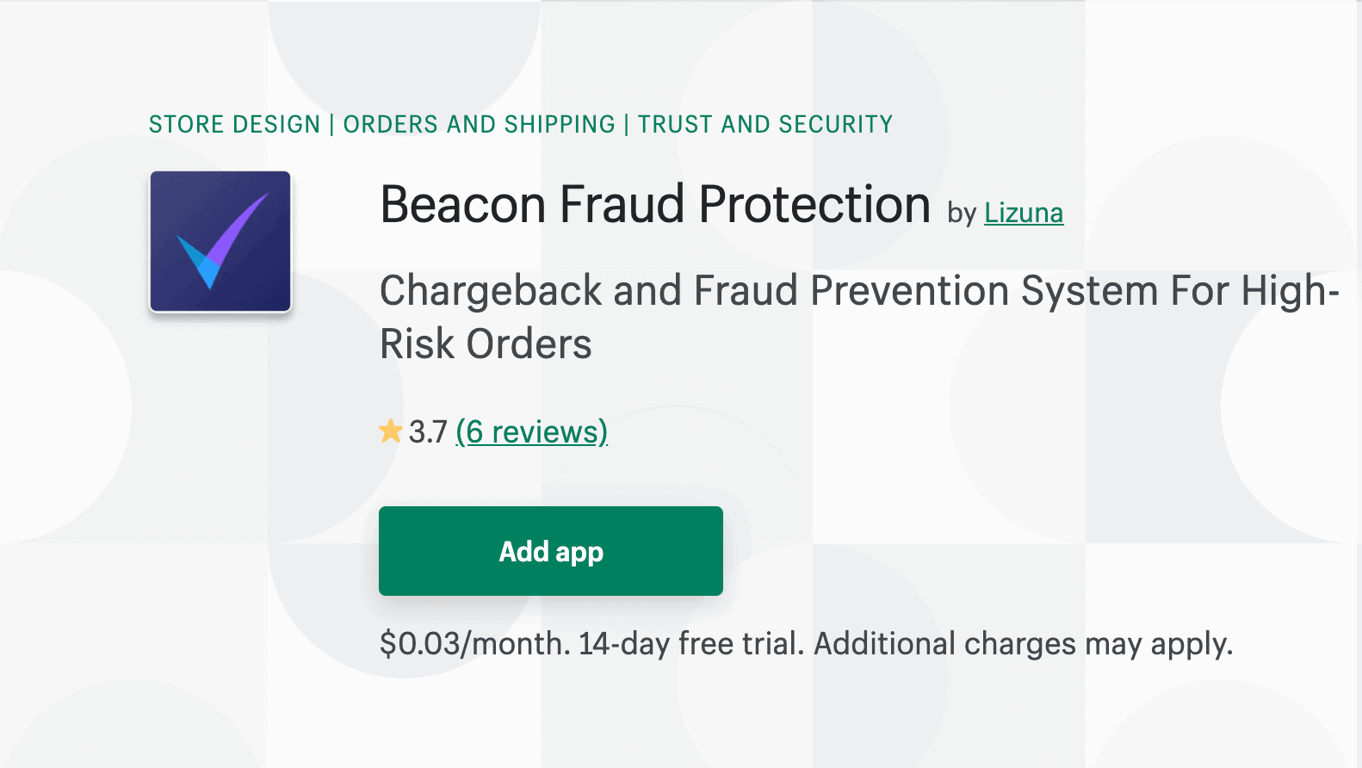
Task: Click the green Add app call-to-action
Action: pos(550,551)
